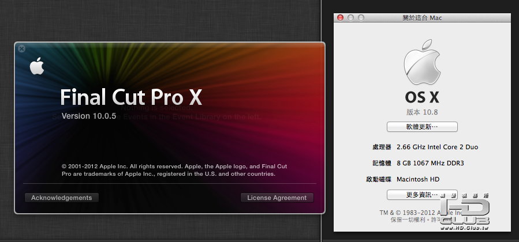Close the 關於這台 Mac window
Viewport: 519px width, 242px height.
pos(340,18)
